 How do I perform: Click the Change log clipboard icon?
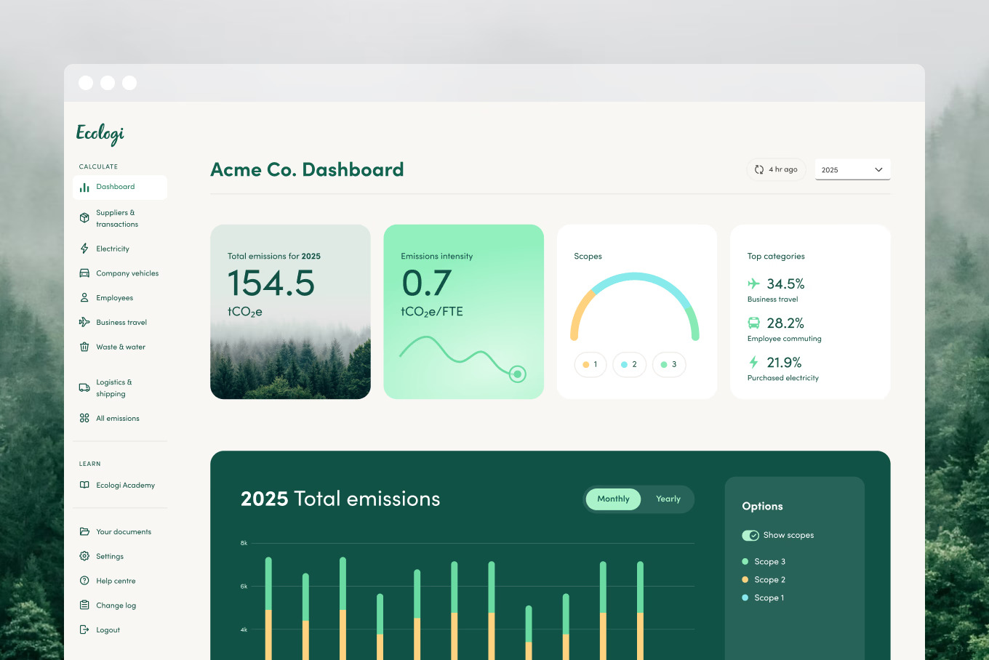click(x=84, y=605)
